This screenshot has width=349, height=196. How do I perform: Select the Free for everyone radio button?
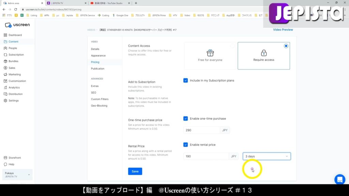[232, 46]
